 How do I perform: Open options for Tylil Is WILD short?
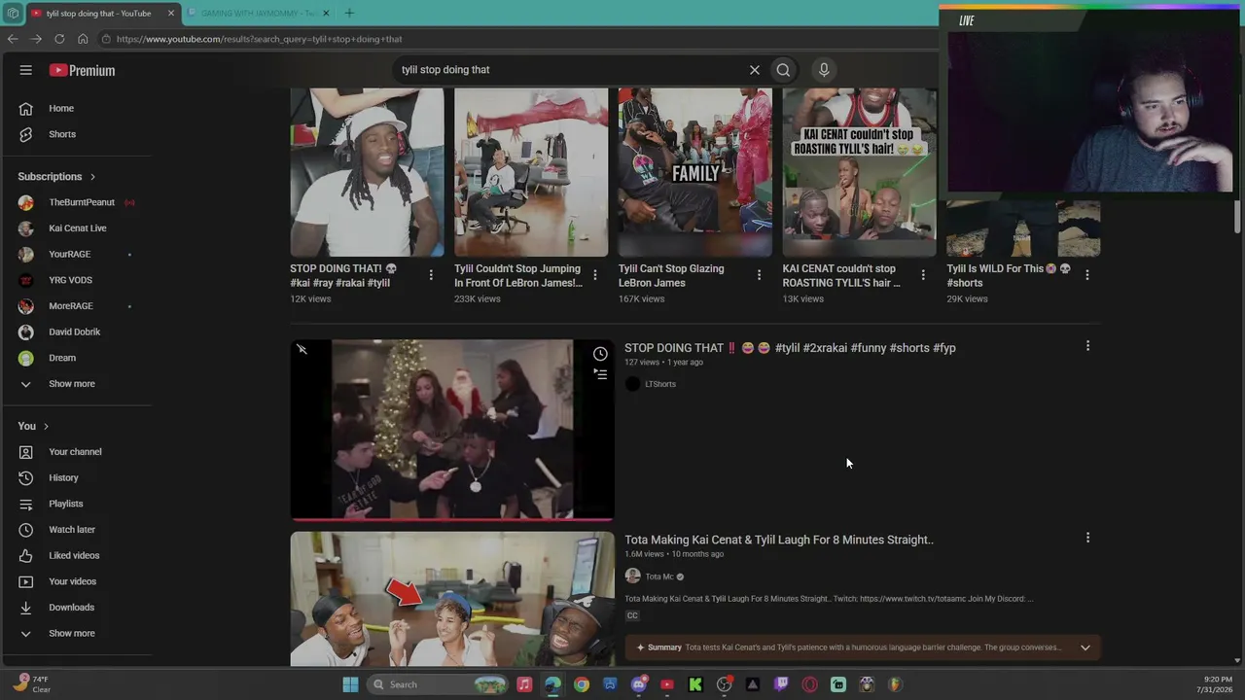[x=1087, y=275]
